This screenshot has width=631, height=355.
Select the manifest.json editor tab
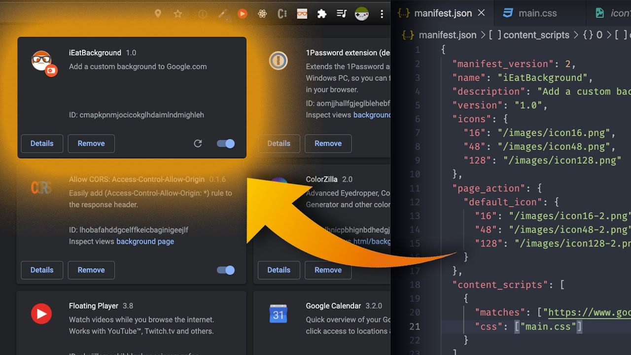442,13
